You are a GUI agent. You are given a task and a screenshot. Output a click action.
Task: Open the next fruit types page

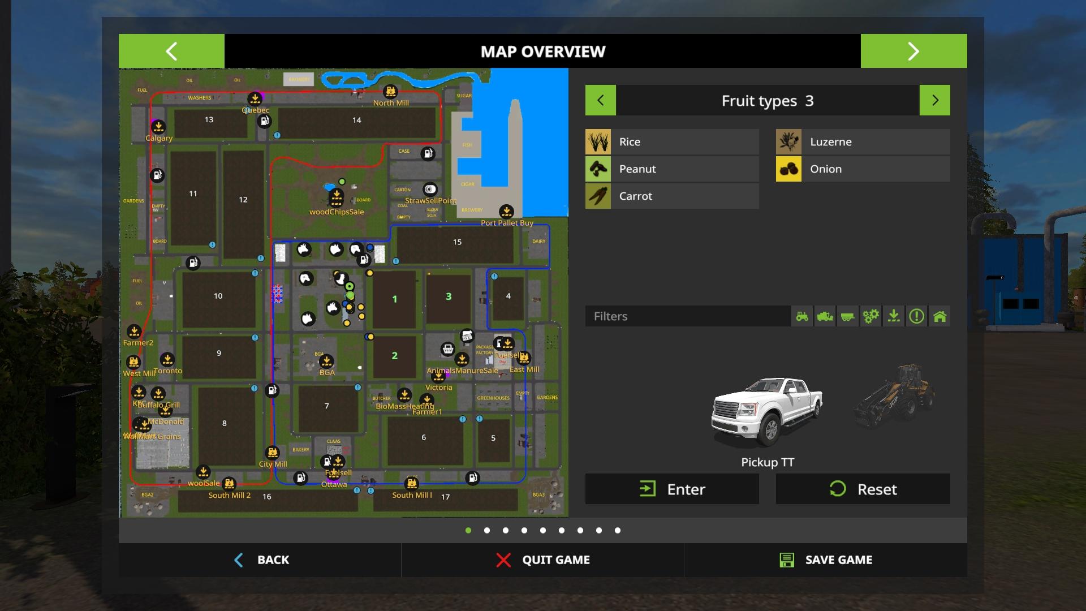click(x=935, y=100)
